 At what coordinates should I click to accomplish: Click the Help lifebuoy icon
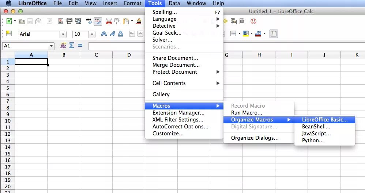(x=253, y=21)
